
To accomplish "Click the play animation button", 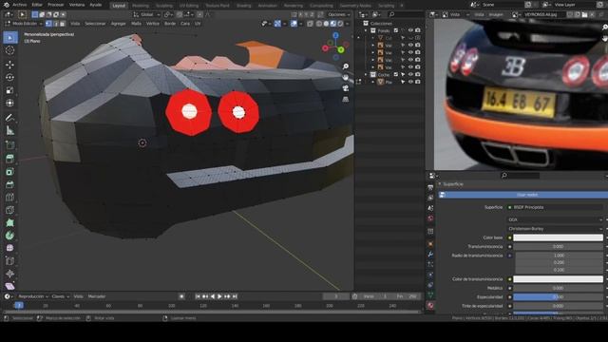I will coord(219,296).
